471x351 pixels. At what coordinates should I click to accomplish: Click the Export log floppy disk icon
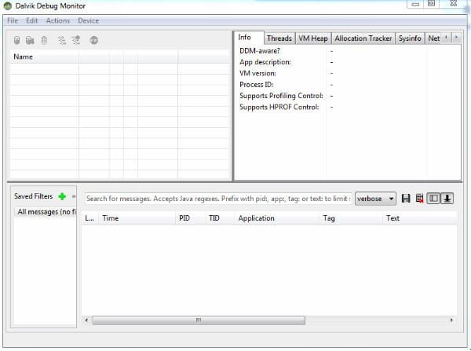(406, 199)
